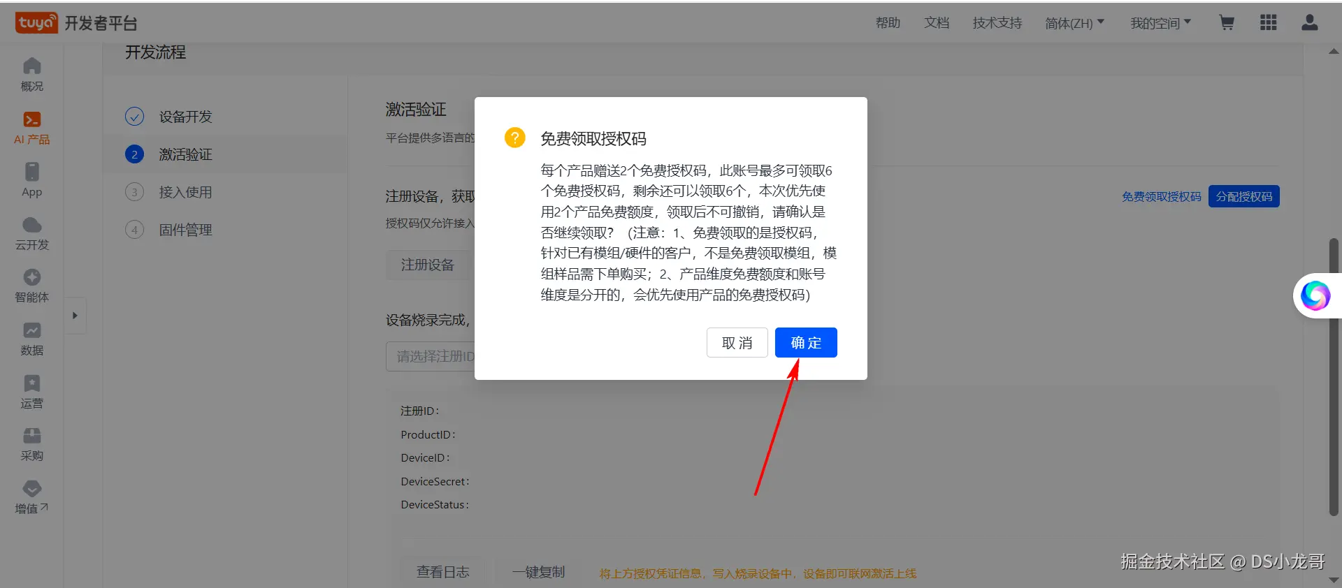Open the 我的空间 dropdown
The height and width of the screenshot is (588, 1342).
(x=1161, y=23)
